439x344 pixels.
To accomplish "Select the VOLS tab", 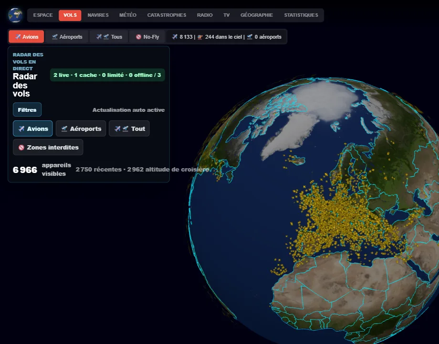I will [70, 15].
